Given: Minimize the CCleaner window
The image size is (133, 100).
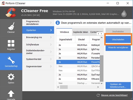Looking at the screenshot, I should coord(108,3).
